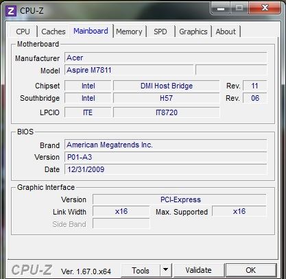The image size is (286, 279).
Task: Click the LPCIO value IT8720
Action: [x=167, y=112]
